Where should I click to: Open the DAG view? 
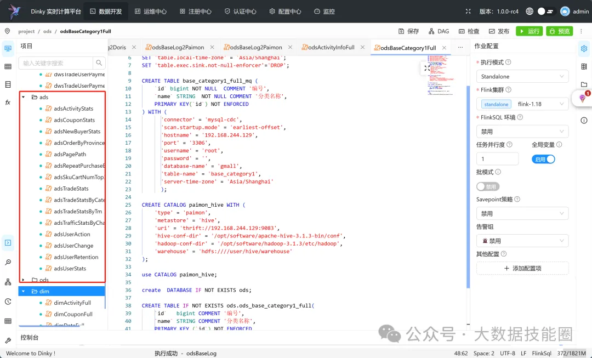(x=439, y=31)
